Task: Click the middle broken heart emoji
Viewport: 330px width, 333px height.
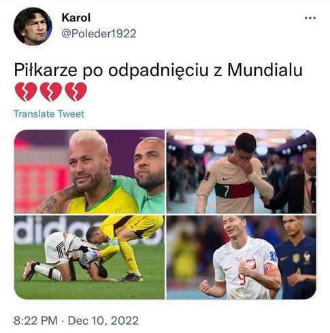Action: point(51,92)
